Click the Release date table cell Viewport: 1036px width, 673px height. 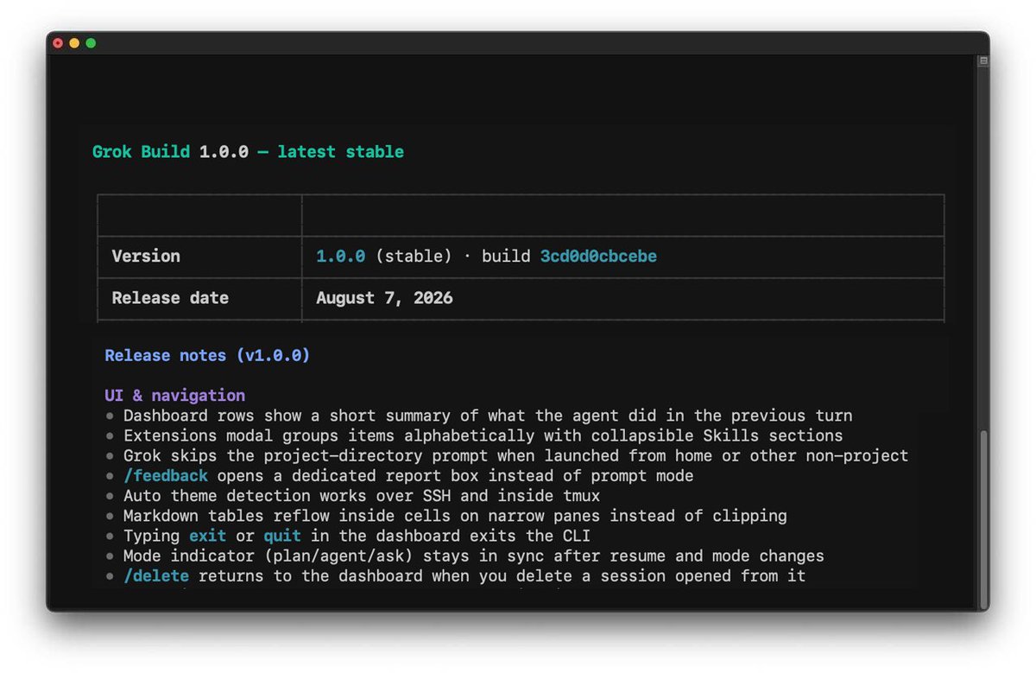point(199,299)
